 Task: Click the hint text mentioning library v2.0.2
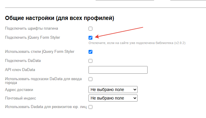point(137,43)
